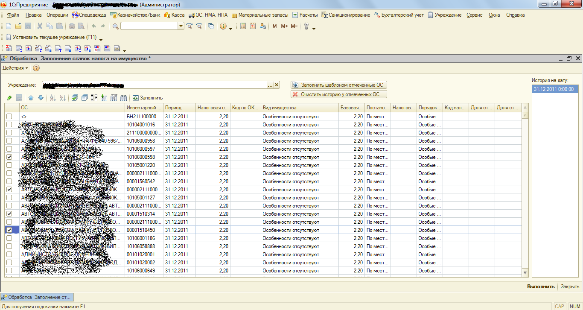
Task: Click Установить текущее учреждение (F11) button
Action: coord(51,37)
